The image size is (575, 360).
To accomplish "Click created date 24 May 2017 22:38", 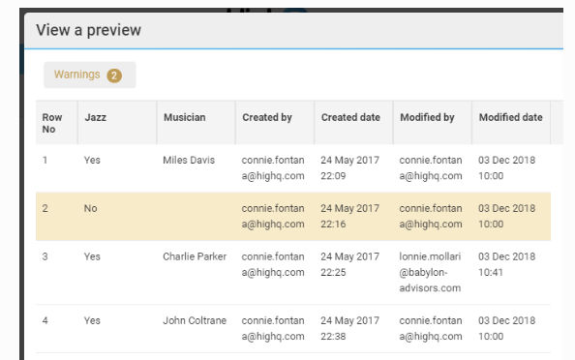I will (x=349, y=328).
